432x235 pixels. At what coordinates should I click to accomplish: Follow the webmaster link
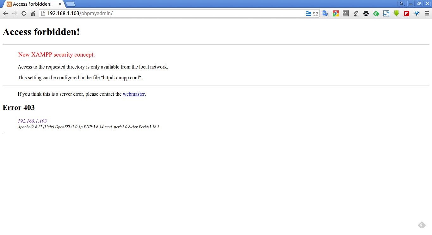tap(134, 94)
